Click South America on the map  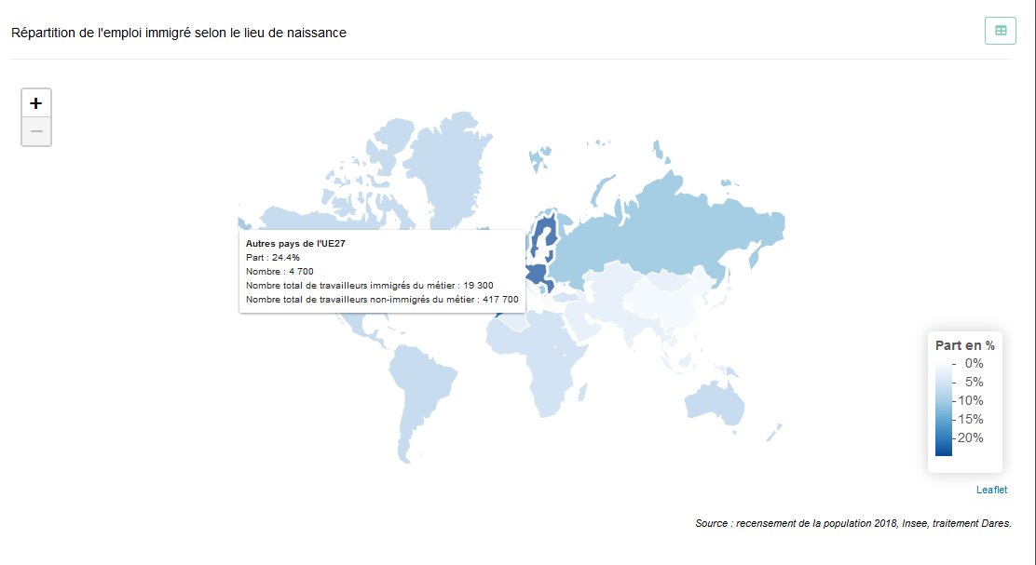tap(419, 389)
